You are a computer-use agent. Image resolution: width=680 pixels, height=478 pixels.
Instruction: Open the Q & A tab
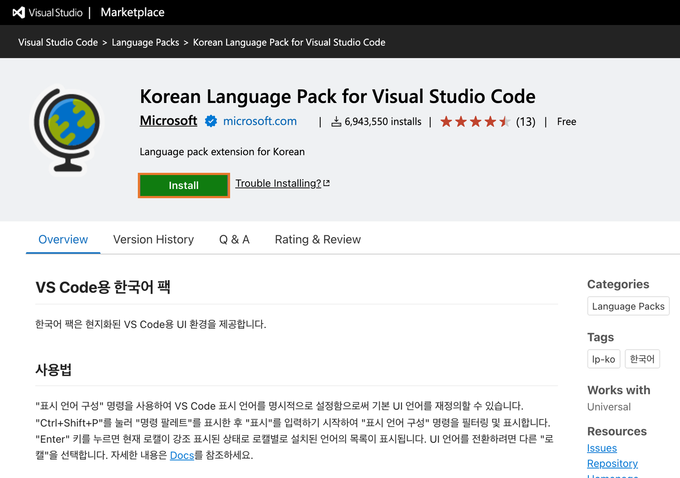(x=234, y=239)
